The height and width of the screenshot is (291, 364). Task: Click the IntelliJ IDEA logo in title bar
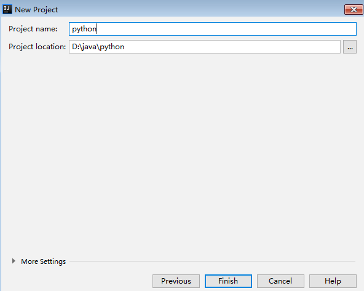pos(7,9)
